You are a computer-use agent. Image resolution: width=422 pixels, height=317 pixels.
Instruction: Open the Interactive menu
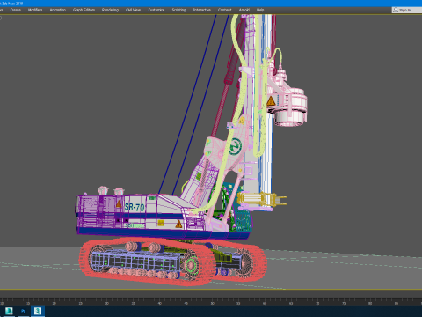(202, 10)
